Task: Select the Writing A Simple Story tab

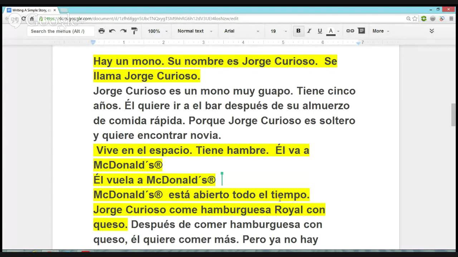Action: point(31,10)
